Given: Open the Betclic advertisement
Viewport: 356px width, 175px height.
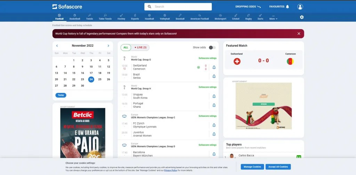Looking at the screenshot, I should (x=83, y=133).
